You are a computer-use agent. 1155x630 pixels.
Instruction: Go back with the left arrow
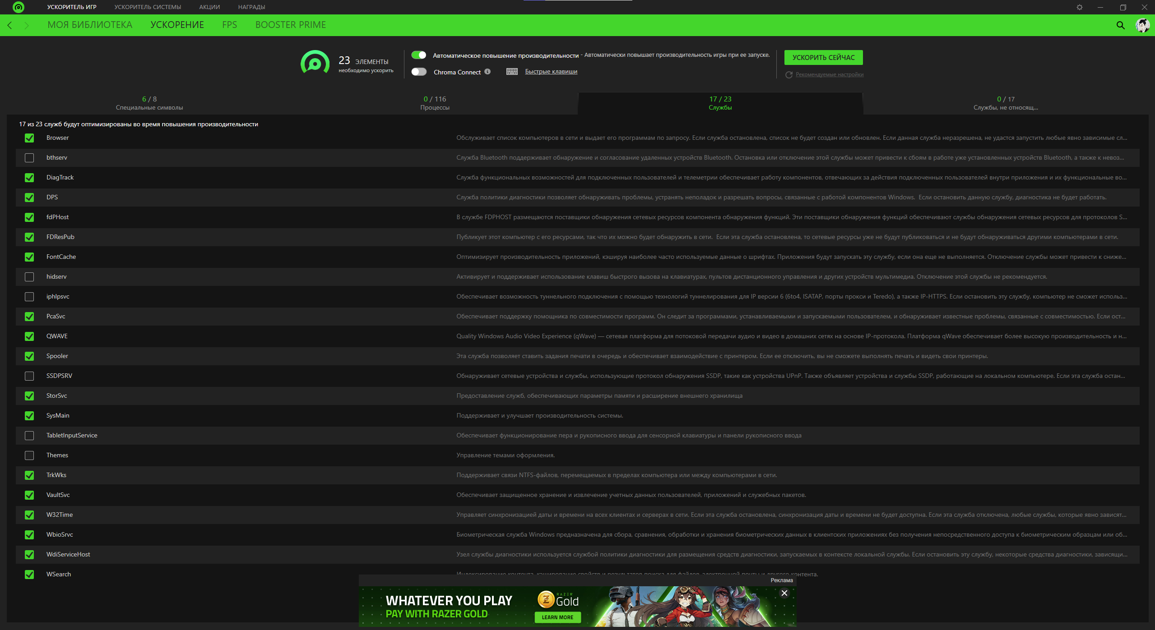pos(10,25)
